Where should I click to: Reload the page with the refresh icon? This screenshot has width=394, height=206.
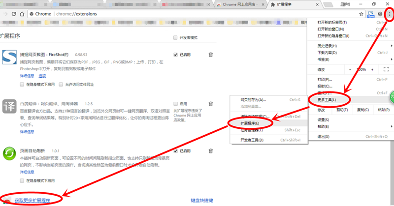click(x=14, y=14)
